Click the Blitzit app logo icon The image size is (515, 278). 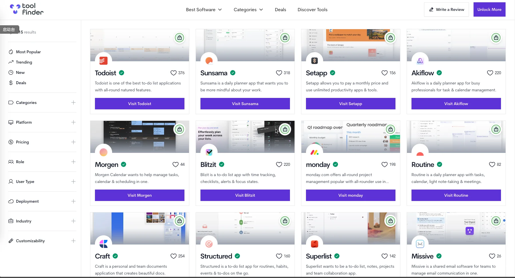coord(209,152)
